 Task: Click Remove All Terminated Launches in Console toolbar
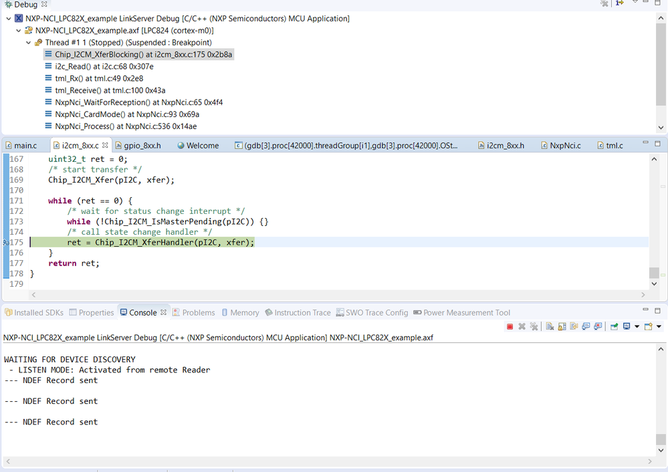click(534, 326)
